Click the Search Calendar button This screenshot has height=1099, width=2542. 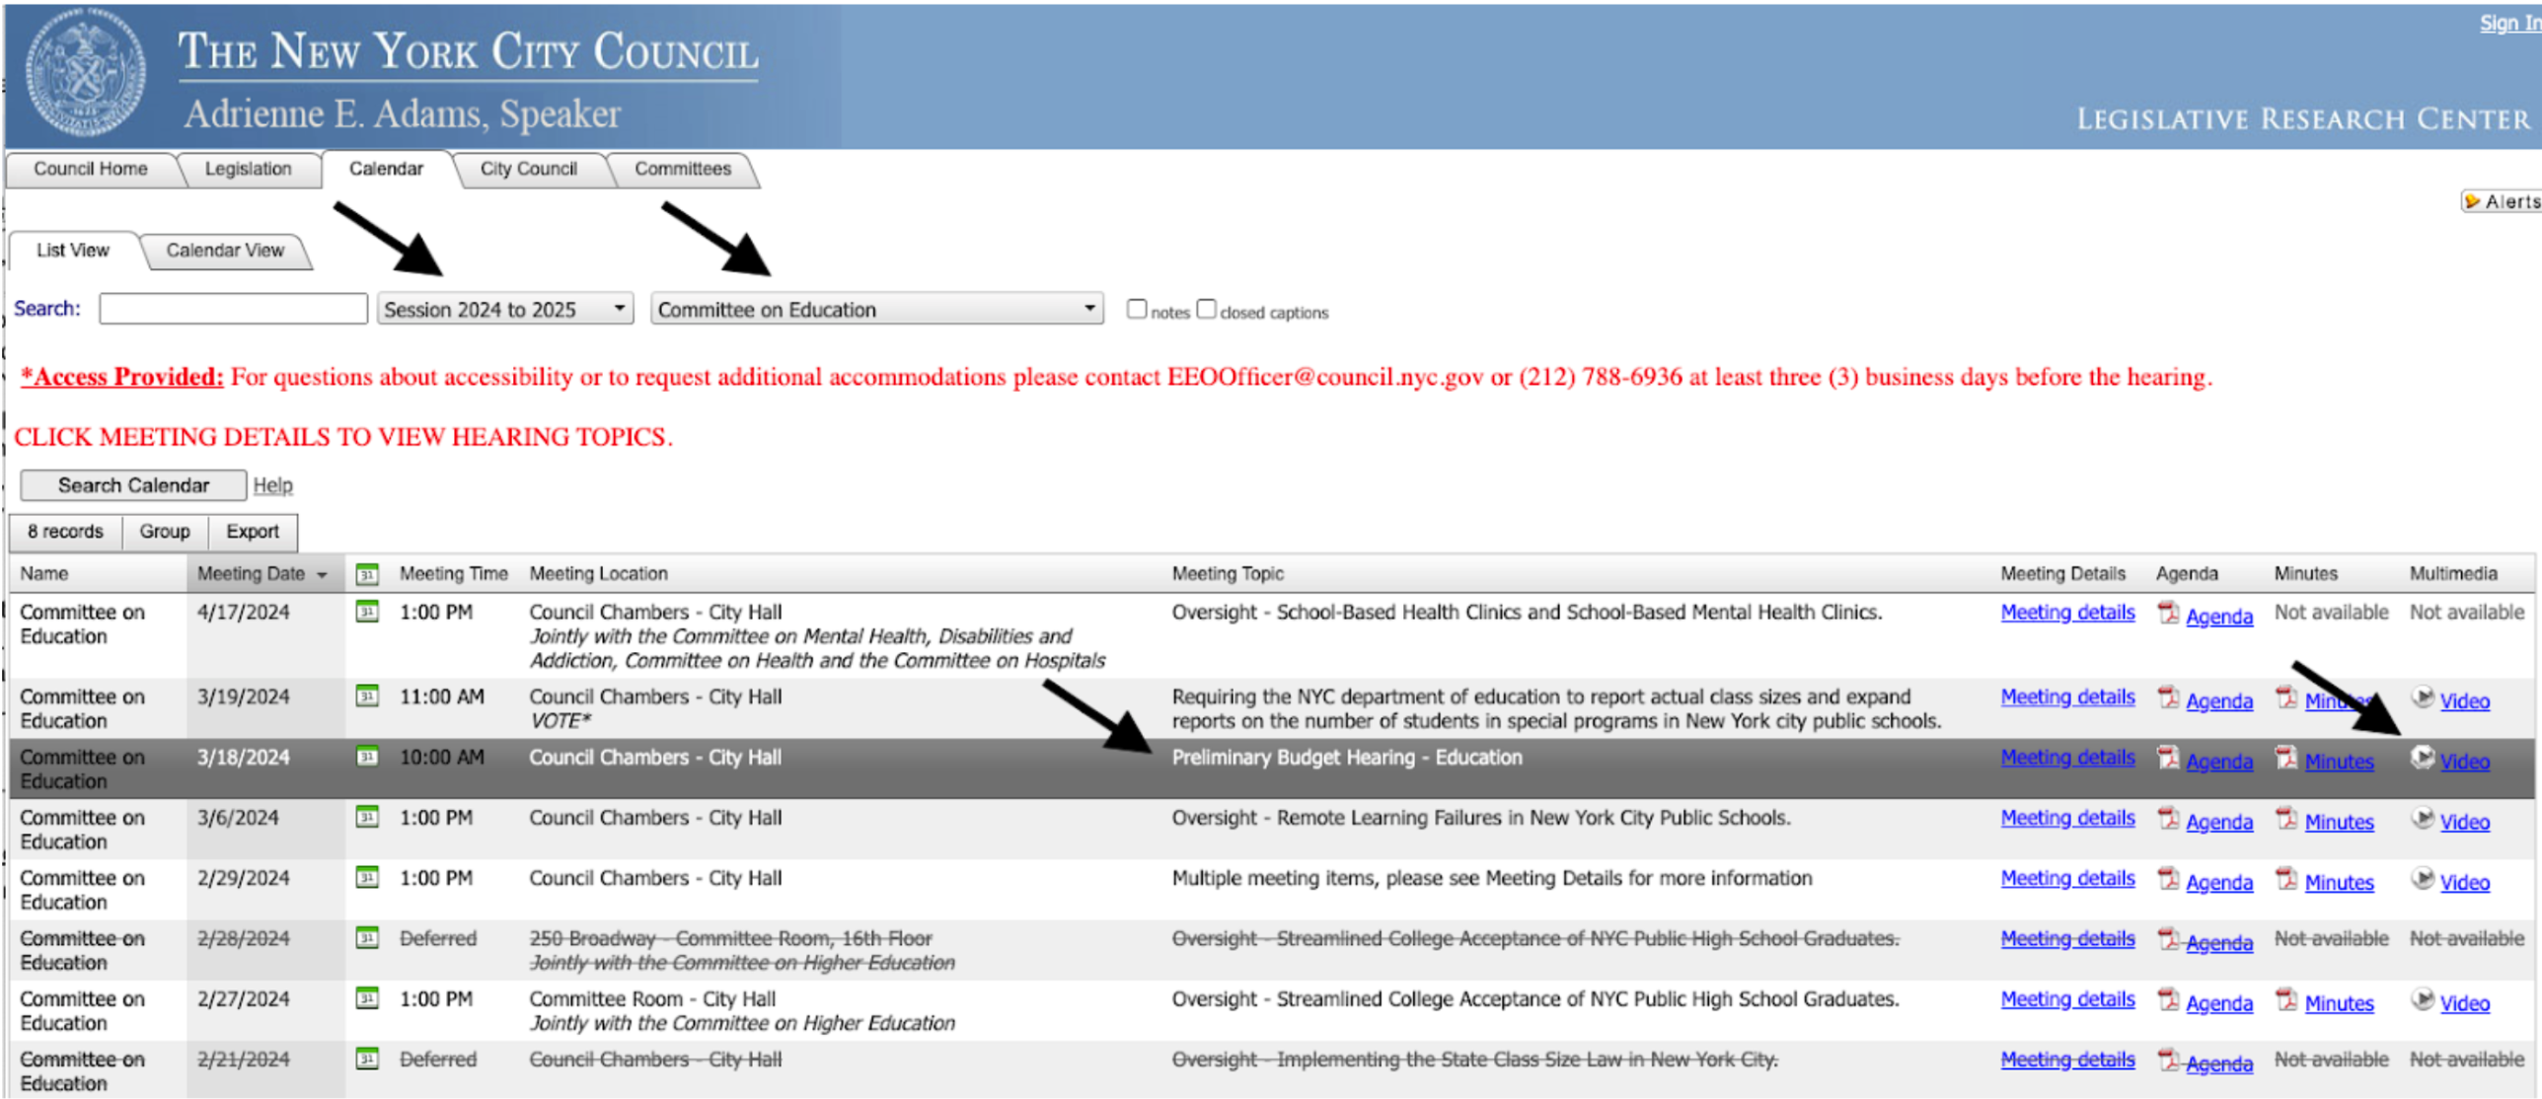pyautogui.click(x=133, y=484)
